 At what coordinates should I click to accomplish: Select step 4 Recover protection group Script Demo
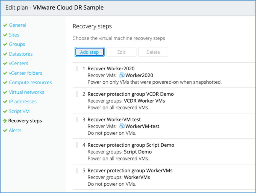[131, 145]
